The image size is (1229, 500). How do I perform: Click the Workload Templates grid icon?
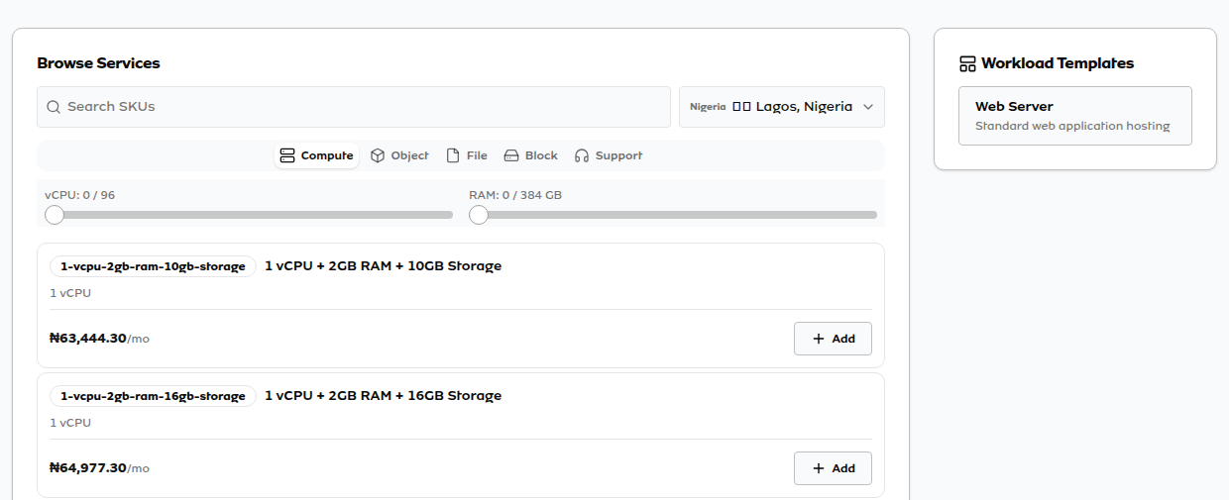click(x=967, y=63)
